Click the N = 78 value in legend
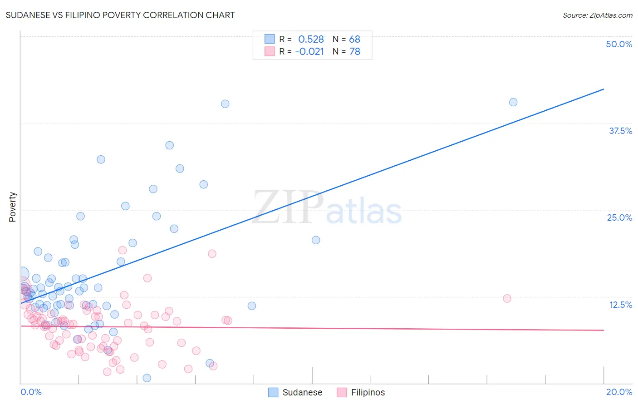The height and width of the screenshot is (405, 638). [346, 51]
